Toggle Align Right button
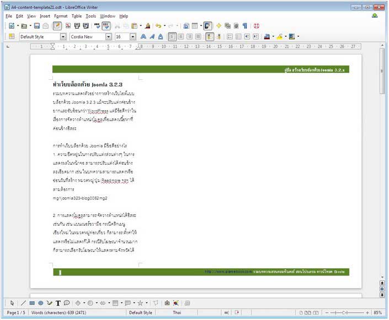This screenshot has height=320, width=389. [190, 37]
